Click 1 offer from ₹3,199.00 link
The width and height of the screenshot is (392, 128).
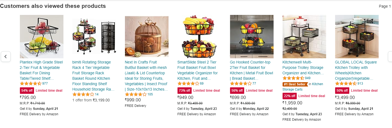point(91,100)
